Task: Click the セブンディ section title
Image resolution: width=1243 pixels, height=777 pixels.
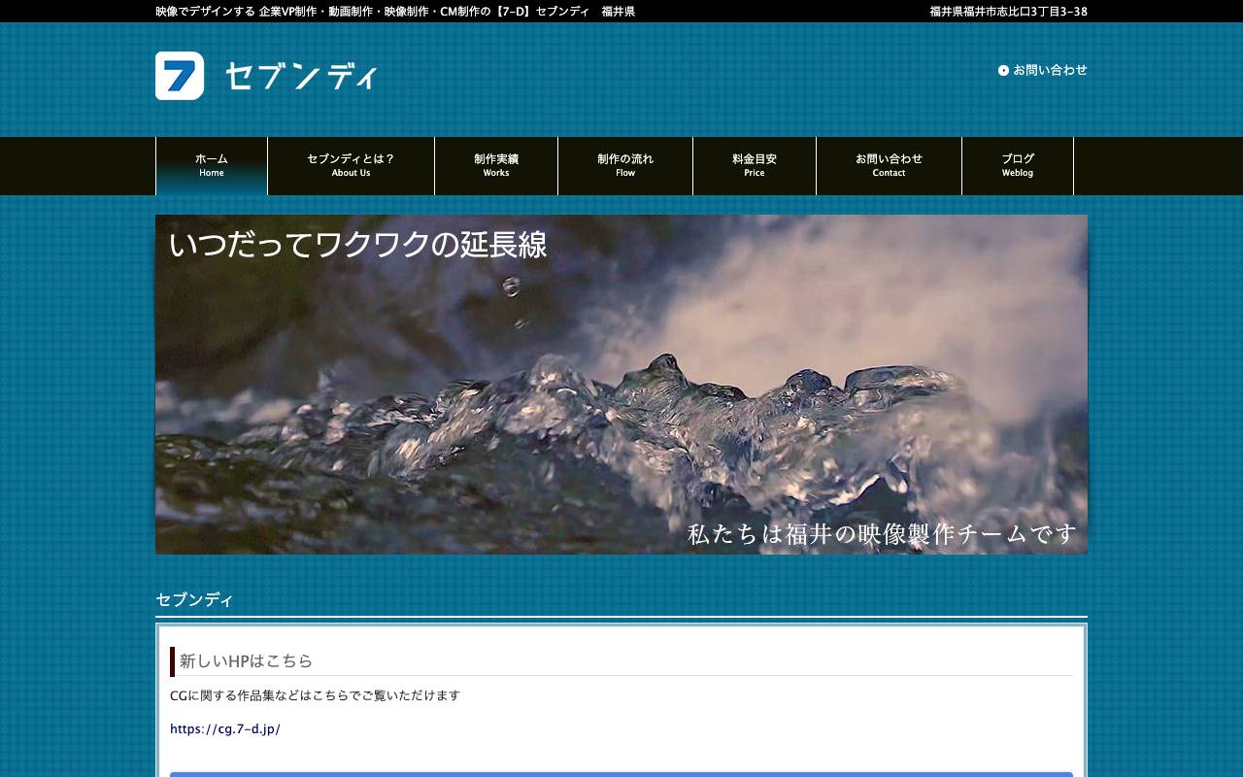Action: click(194, 599)
